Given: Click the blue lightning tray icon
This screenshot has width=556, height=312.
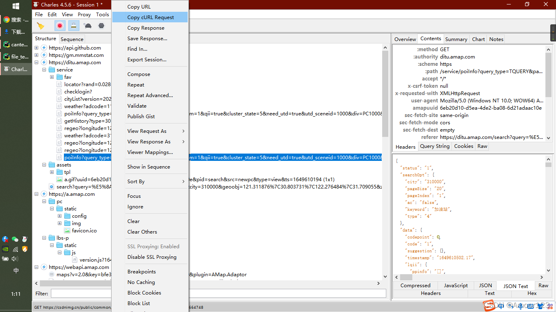Looking at the screenshot, I should 5,239.
